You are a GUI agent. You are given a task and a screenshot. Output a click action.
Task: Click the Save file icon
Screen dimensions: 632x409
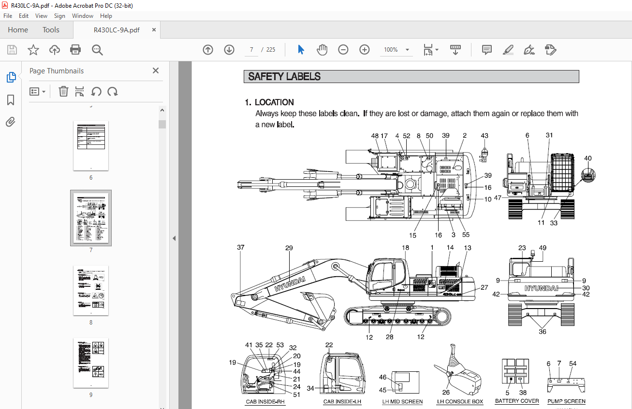tap(12, 50)
